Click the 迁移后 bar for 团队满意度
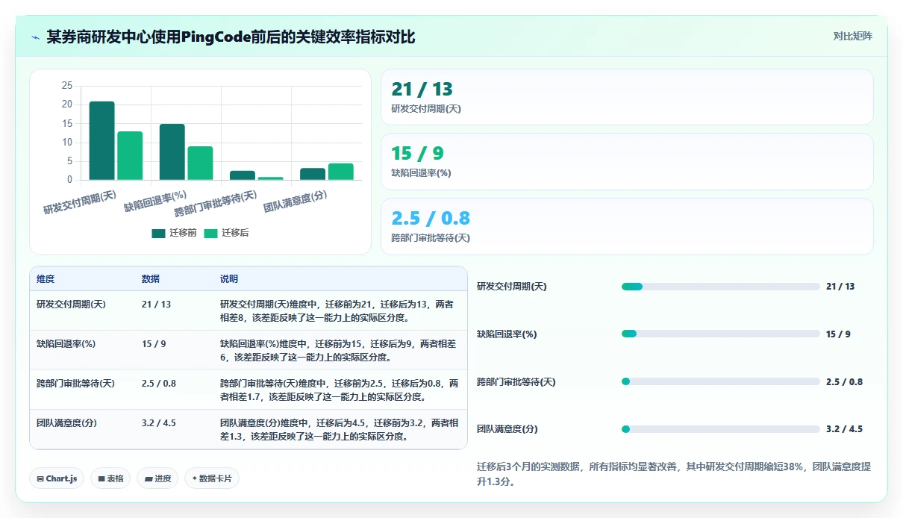 click(x=341, y=172)
